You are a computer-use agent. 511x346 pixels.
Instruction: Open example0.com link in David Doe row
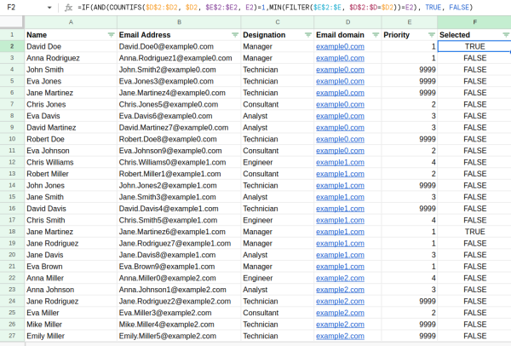tap(340, 47)
